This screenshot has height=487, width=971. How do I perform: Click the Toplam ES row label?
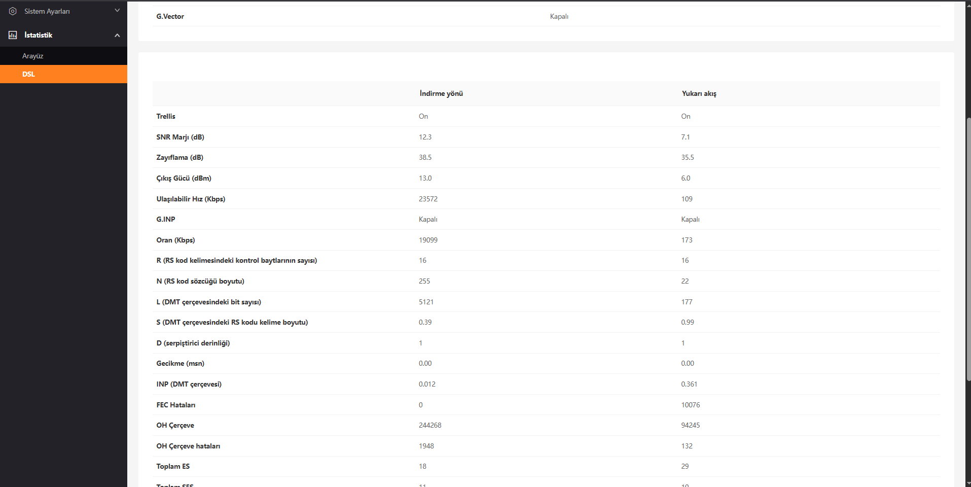[x=173, y=466]
